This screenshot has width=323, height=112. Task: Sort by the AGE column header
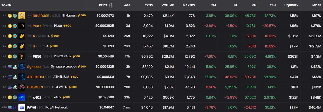(x=127, y=5)
